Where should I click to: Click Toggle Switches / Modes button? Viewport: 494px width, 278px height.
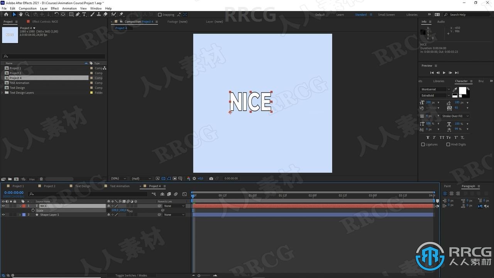pos(131,275)
